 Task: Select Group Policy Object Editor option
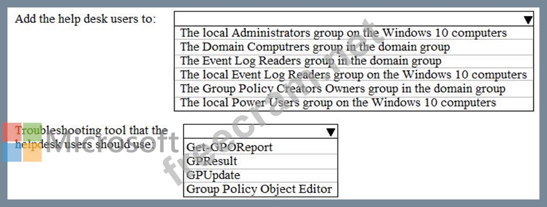click(x=260, y=189)
